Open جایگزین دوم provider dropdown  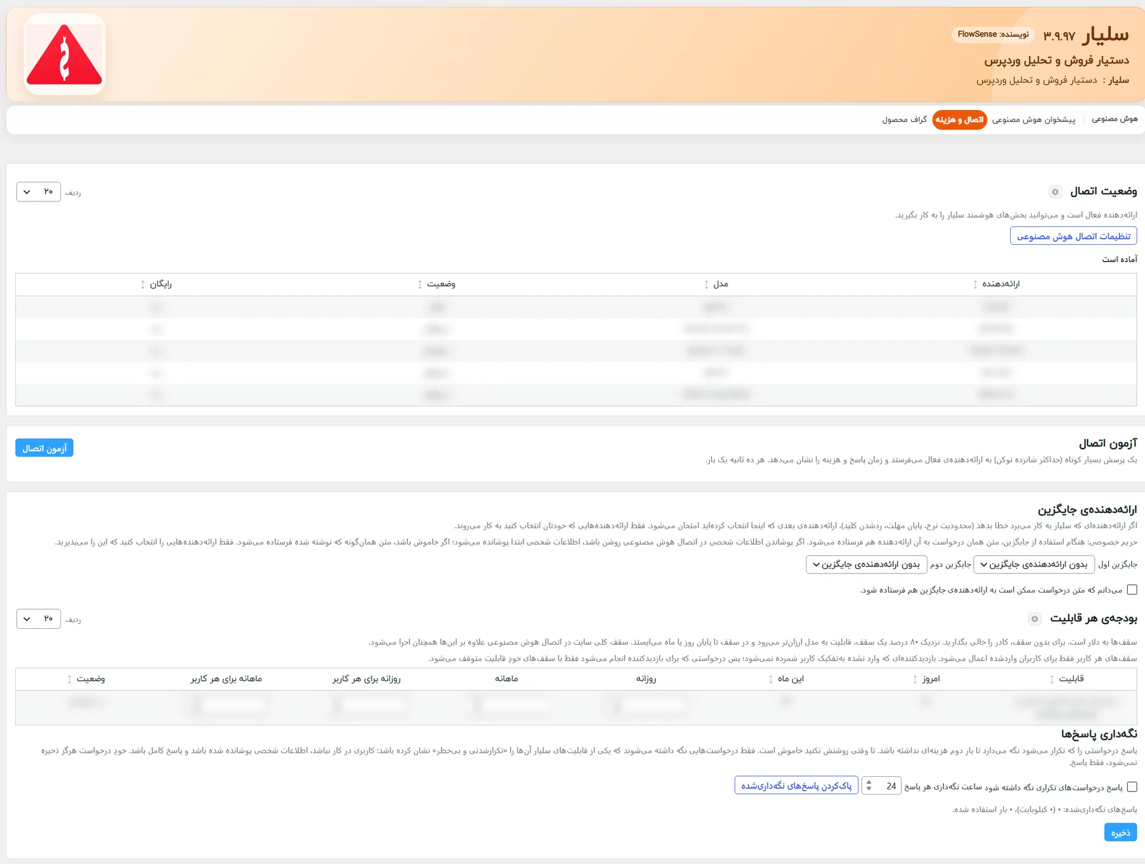tap(866, 565)
